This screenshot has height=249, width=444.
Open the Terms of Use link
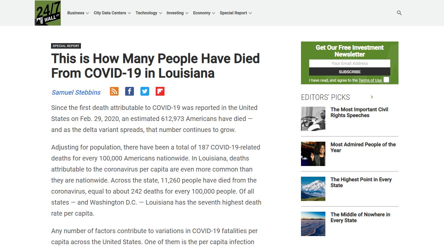point(370,80)
